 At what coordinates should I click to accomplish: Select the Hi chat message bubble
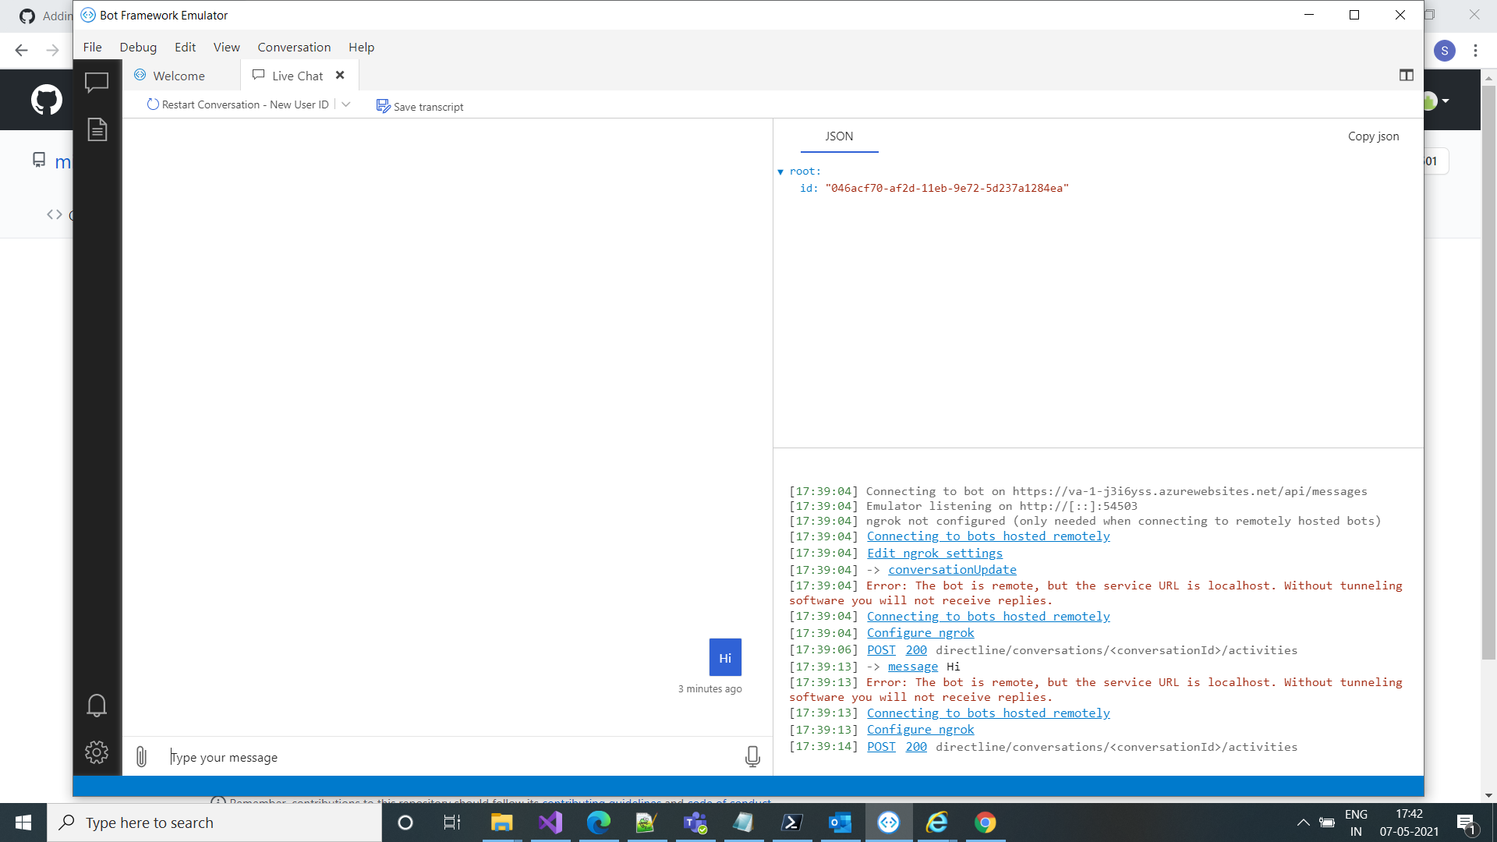tap(725, 657)
